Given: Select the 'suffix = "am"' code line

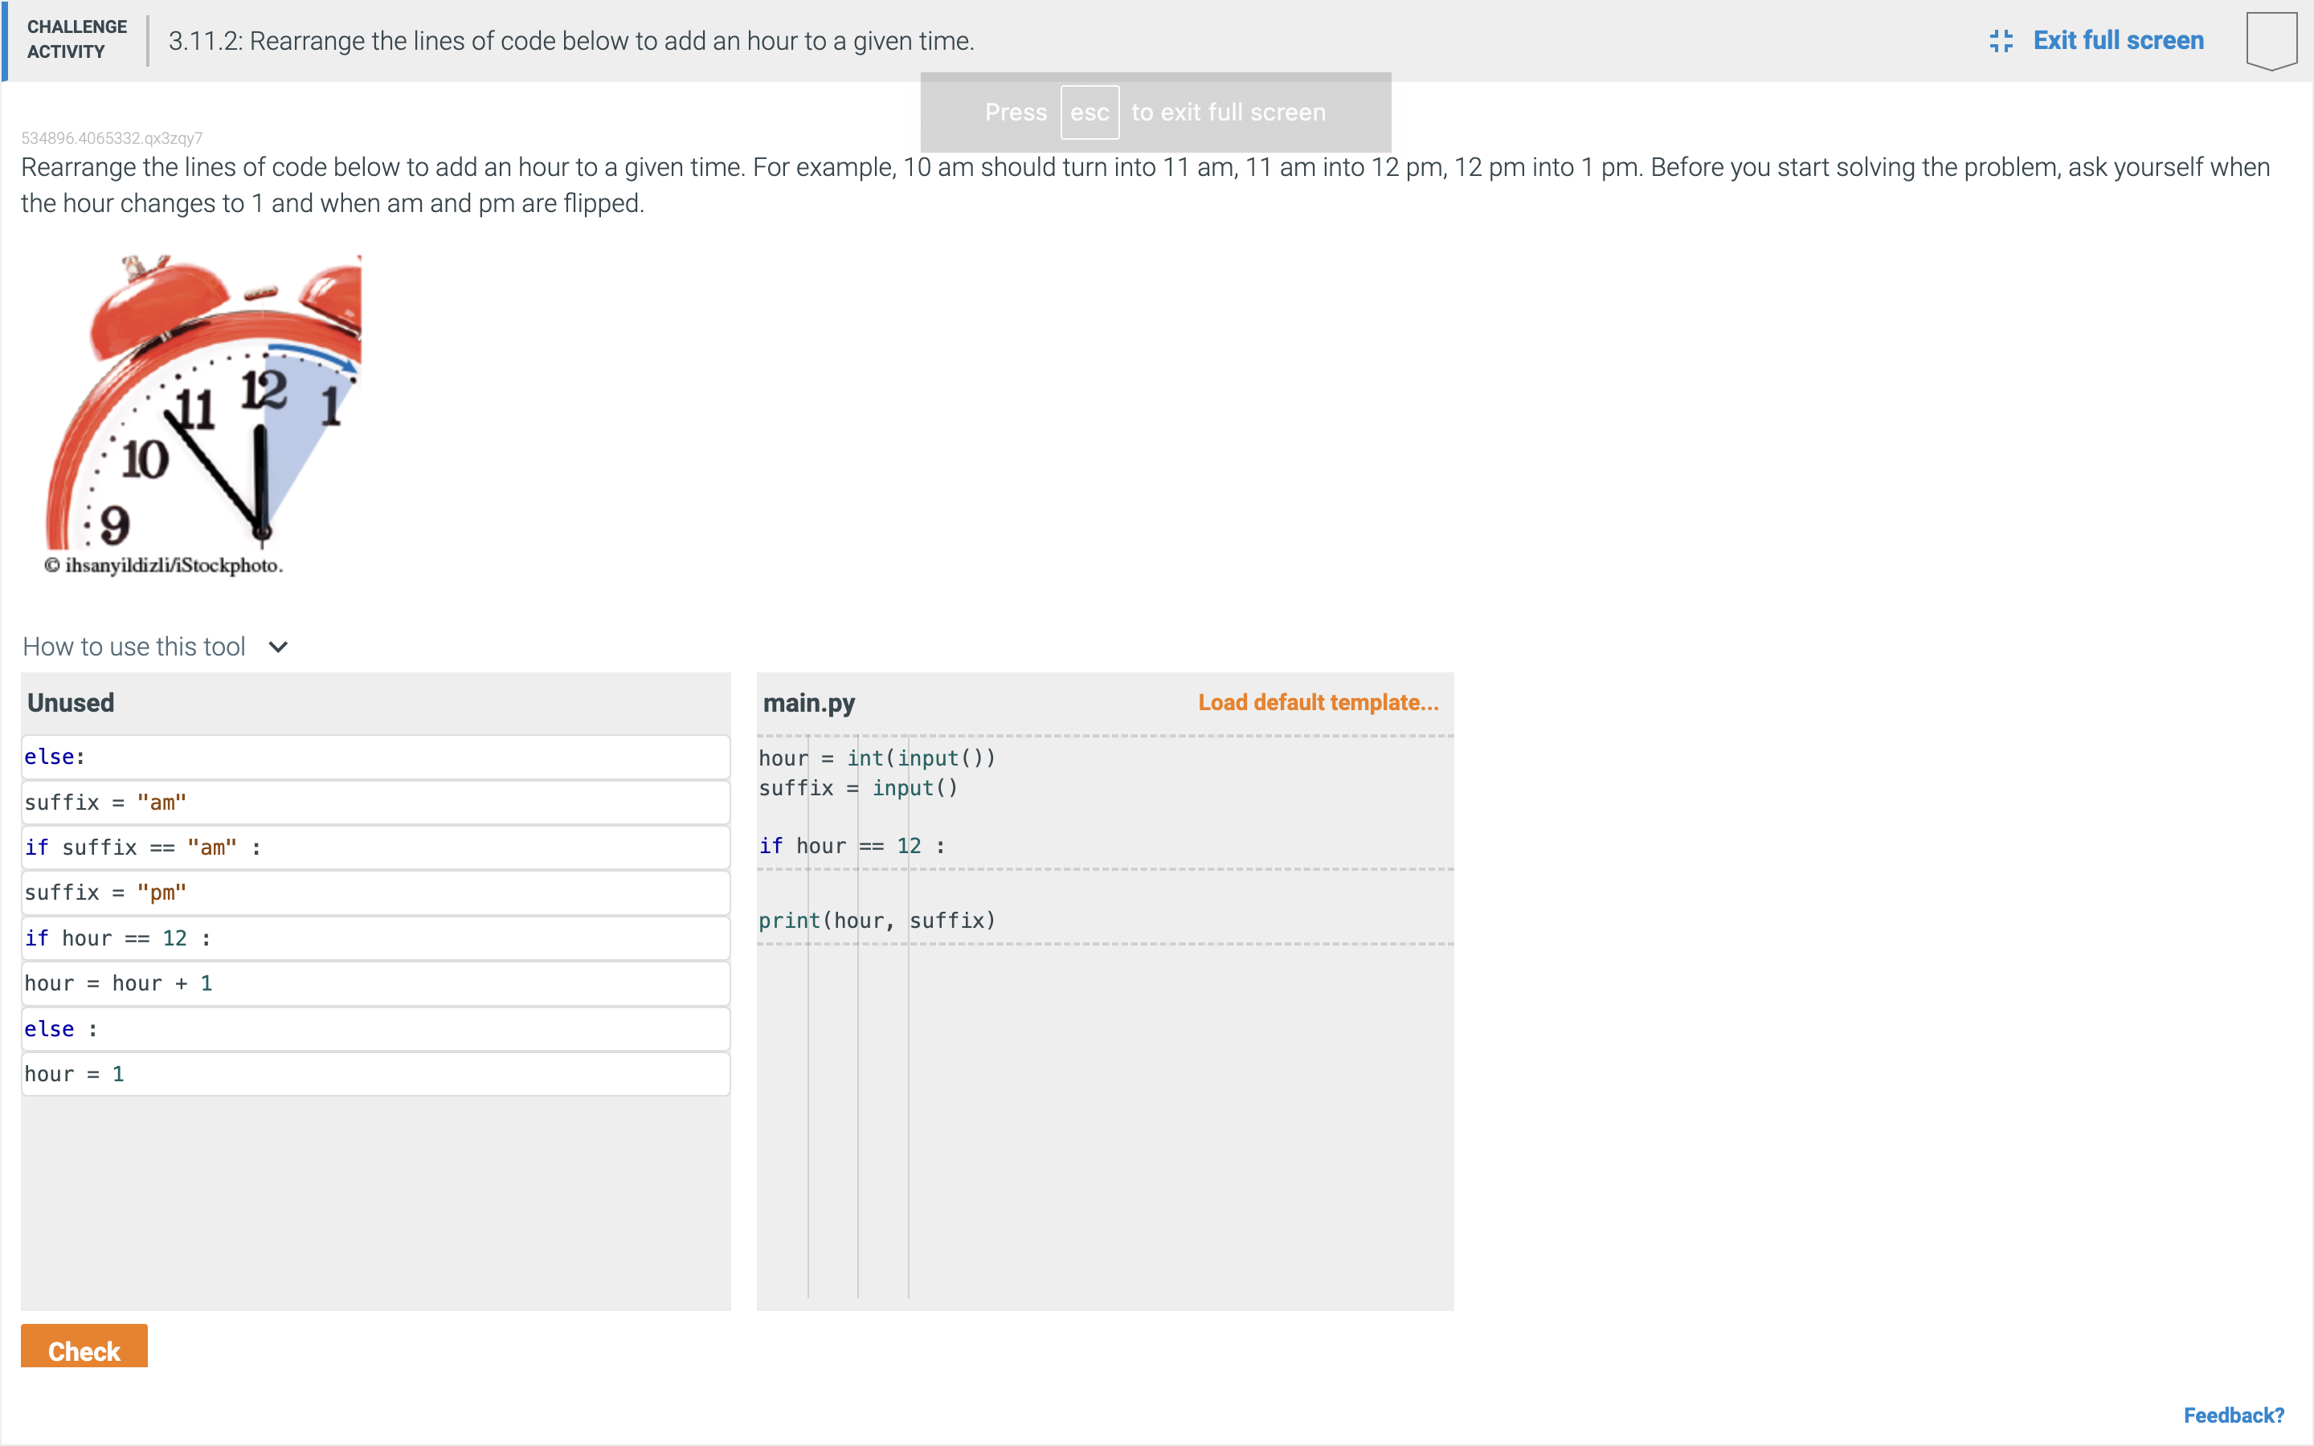Looking at the screenshot, I should click(376, 802).
